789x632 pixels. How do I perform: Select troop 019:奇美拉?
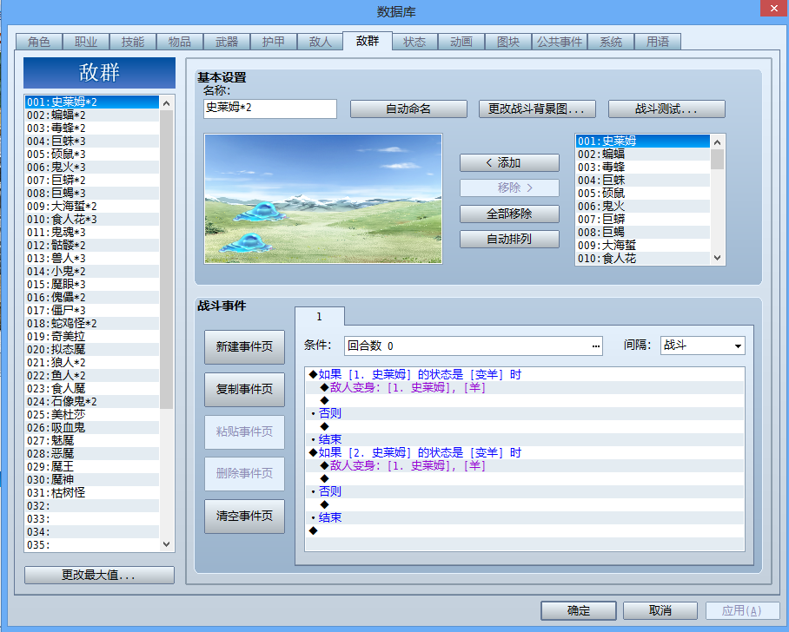pos(92,336)
